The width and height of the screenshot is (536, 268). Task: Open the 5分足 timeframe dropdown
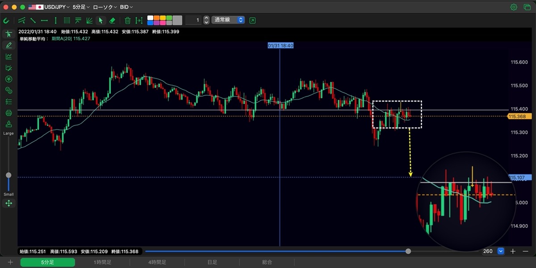(x=81, y=7)
